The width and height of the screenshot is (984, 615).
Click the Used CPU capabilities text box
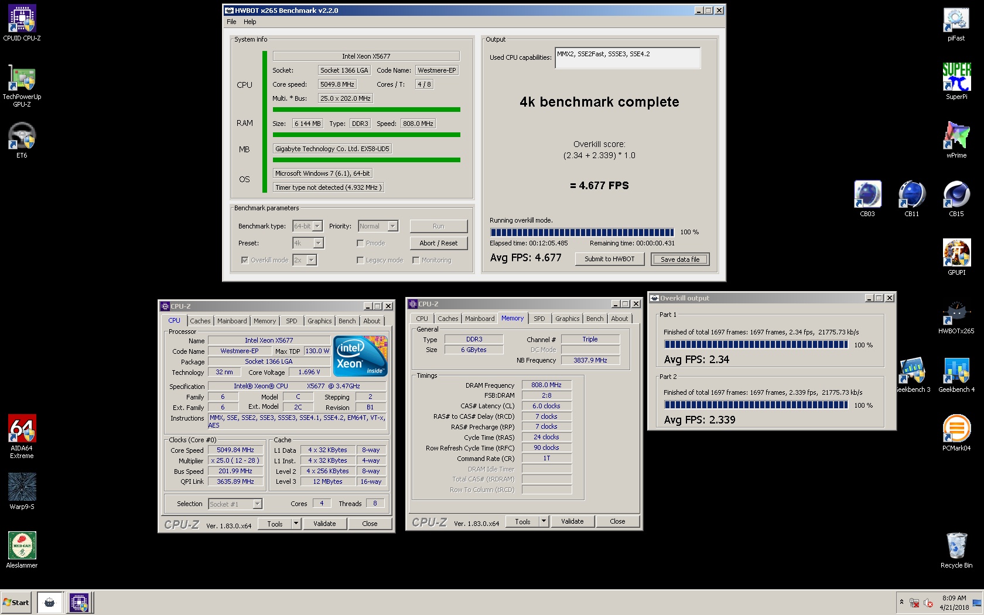(627, 57)
